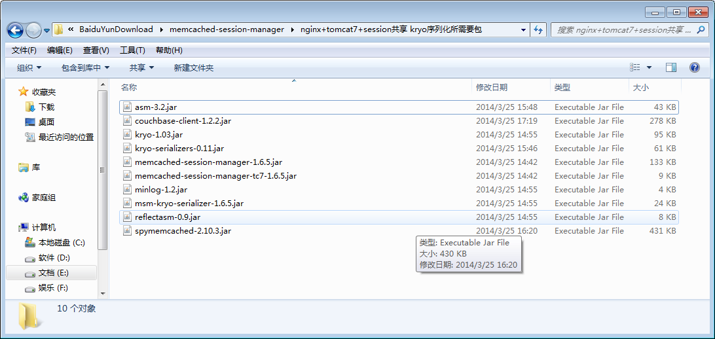This screenshot has width=715, height=339.
Task: Click memcached-session-manager in the address path
Action: pyautogui.click(x=226, y=29)
